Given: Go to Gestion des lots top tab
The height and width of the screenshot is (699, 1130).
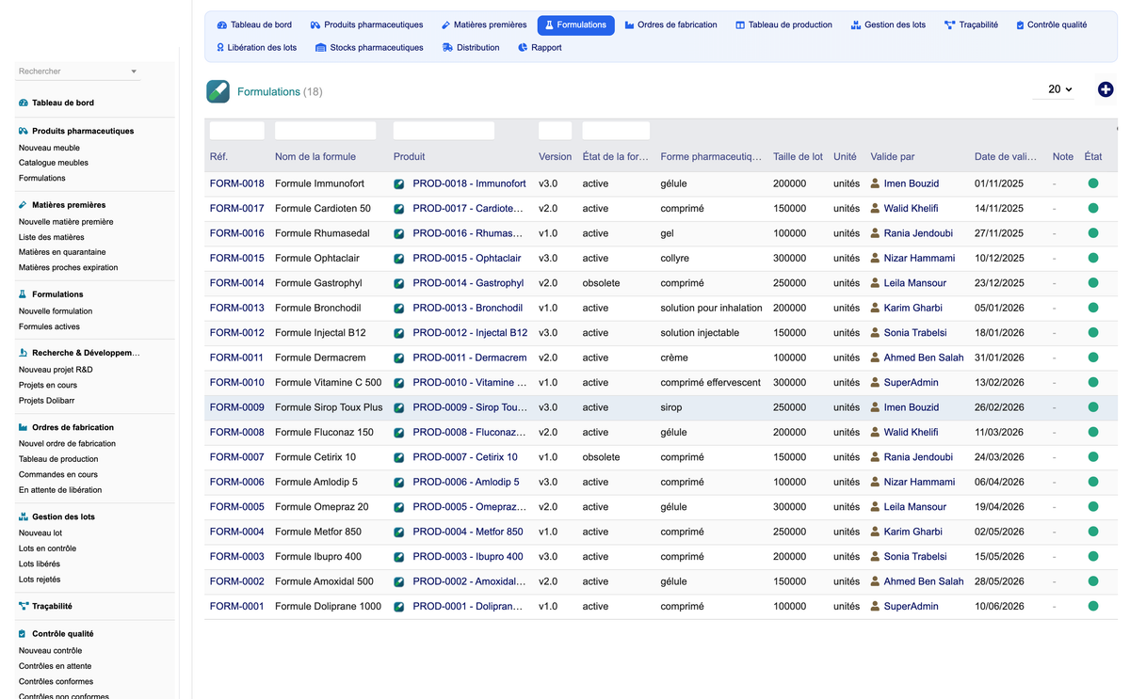Looking at the screenshot, I should (x=888, y=25).
